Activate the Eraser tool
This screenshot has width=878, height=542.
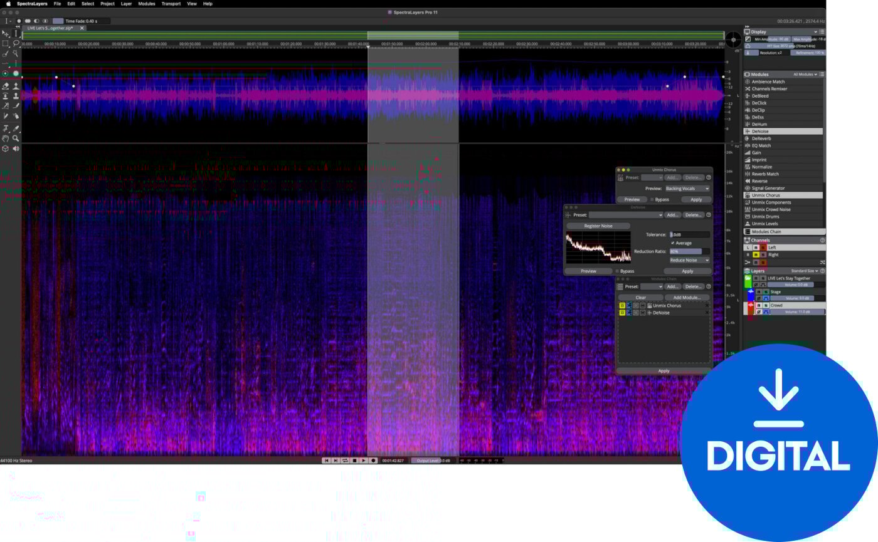point(6,85)
